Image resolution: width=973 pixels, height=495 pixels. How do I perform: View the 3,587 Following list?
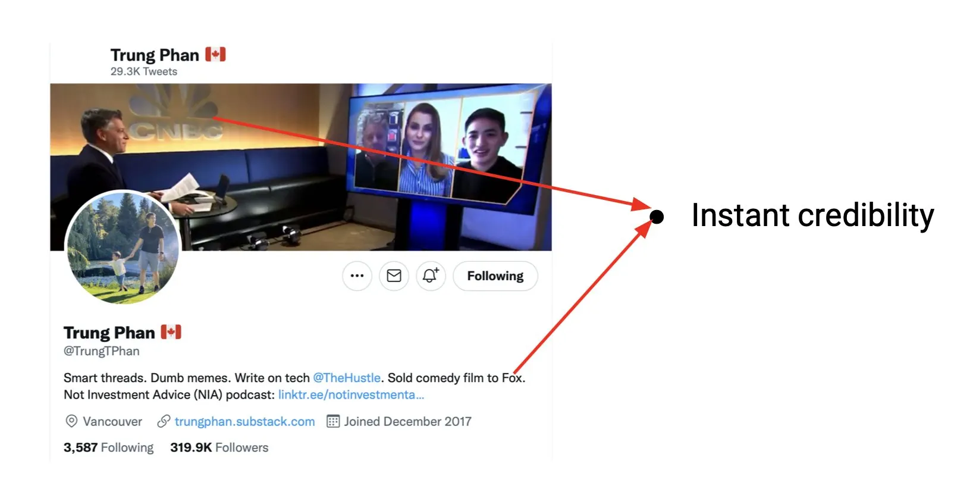(x=108, y=447)
